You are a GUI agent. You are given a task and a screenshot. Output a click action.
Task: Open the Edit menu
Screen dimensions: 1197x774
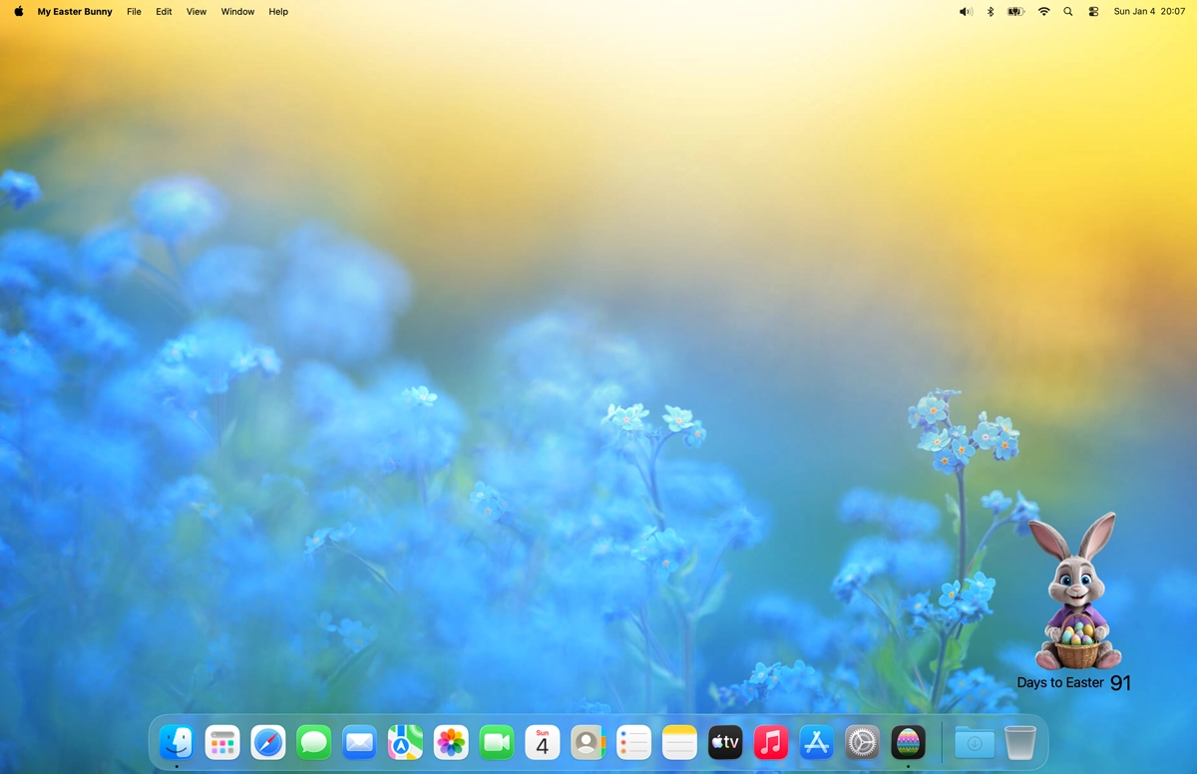tap(164, 12)
